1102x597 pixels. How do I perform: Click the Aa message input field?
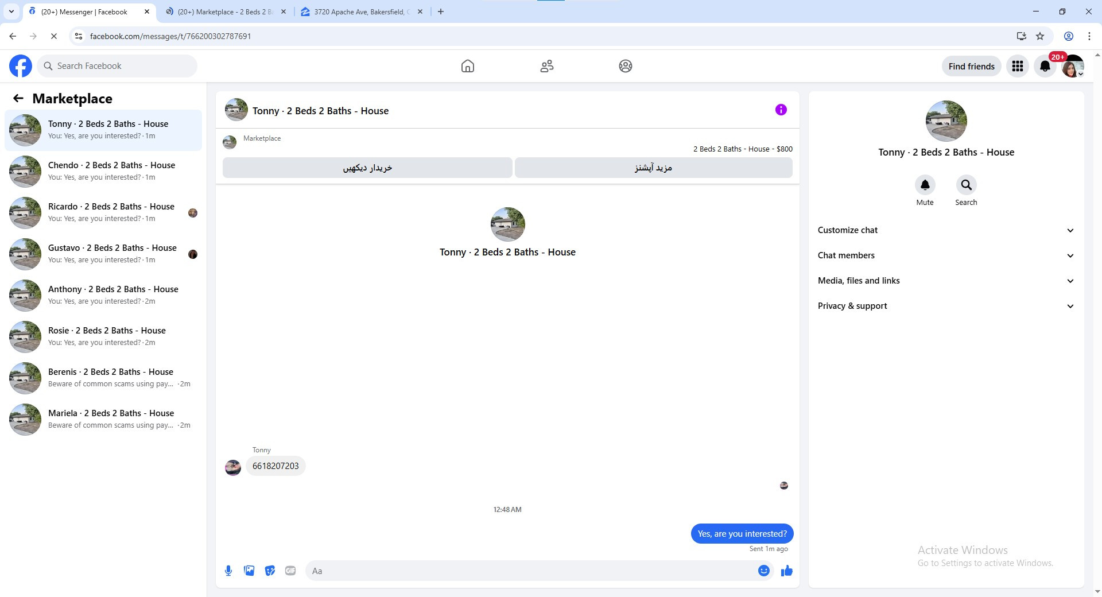pos(531,571)
